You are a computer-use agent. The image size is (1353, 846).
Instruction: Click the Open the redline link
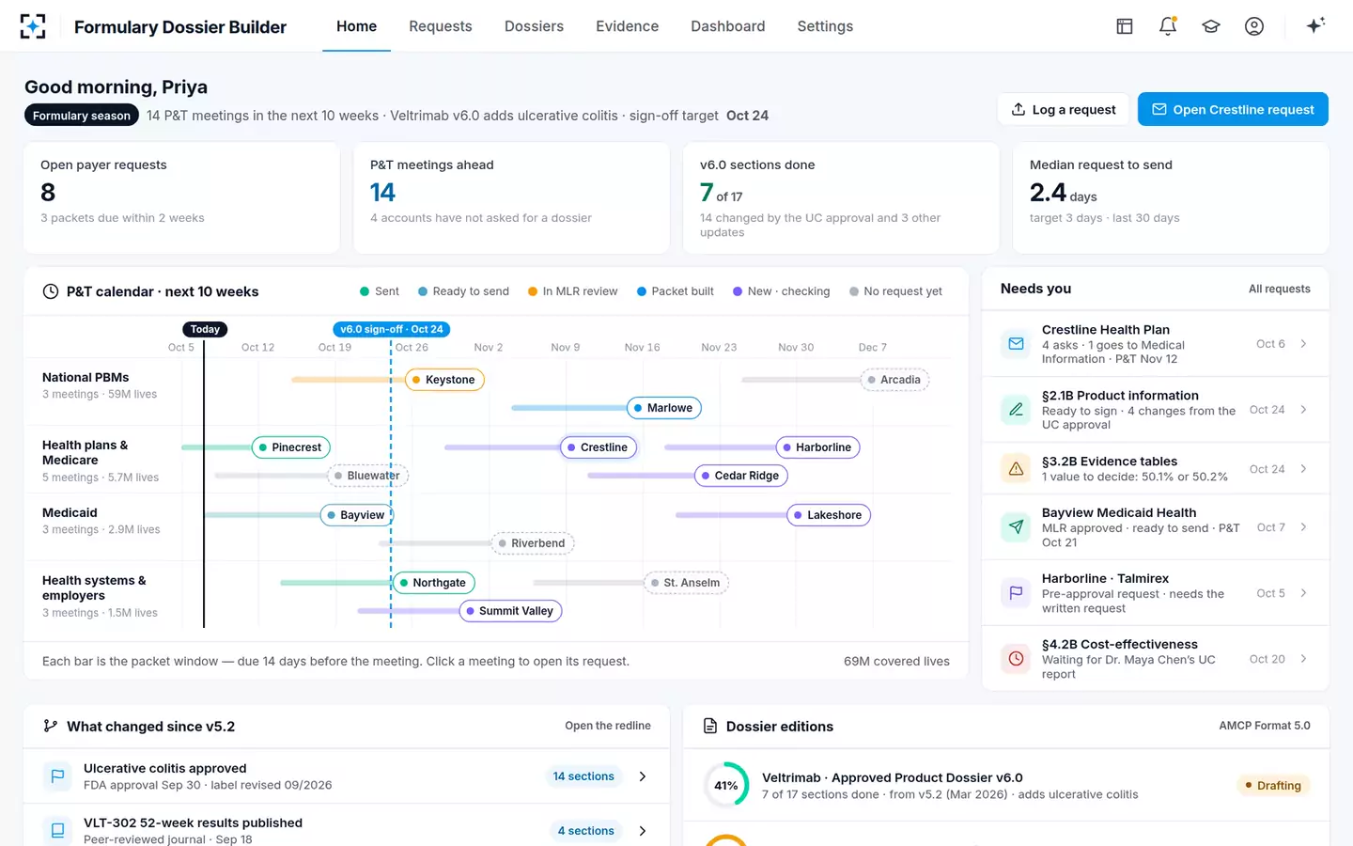[608, 726]
